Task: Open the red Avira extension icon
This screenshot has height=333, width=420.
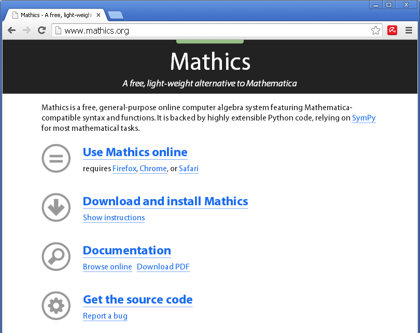Action: point(392,31)
